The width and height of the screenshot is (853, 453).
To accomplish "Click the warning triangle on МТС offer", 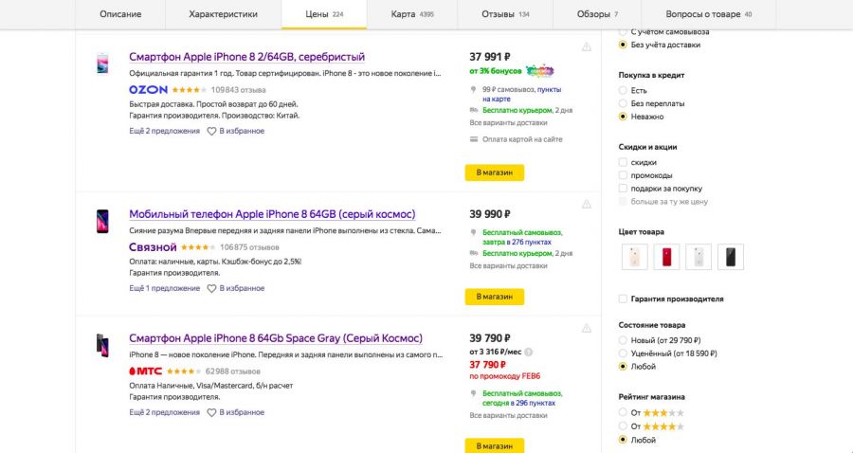I will point(587,328).
